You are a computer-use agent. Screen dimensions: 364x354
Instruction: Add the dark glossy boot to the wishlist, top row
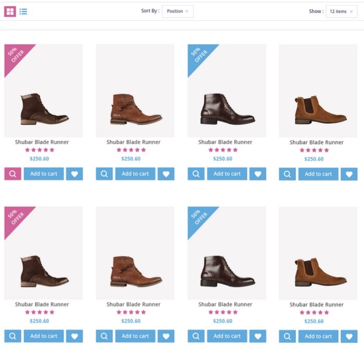[258, 174]
